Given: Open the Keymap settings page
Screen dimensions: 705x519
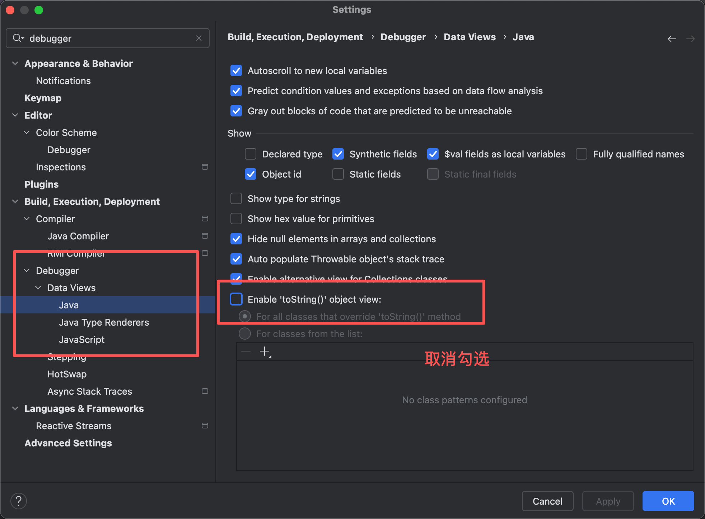Looking at the screenshot, I should 43,98.
